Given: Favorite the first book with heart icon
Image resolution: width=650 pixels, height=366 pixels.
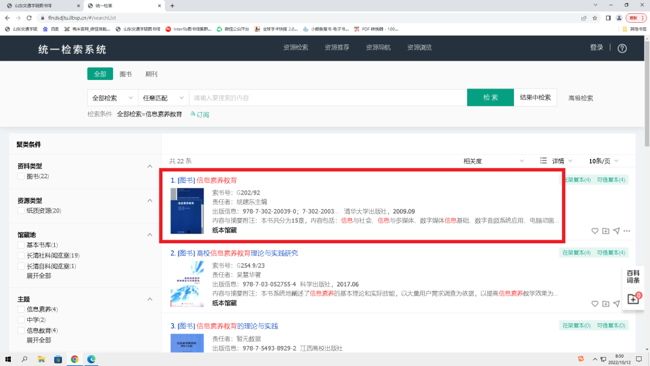Looking at the screenshot, I should 595,231.
